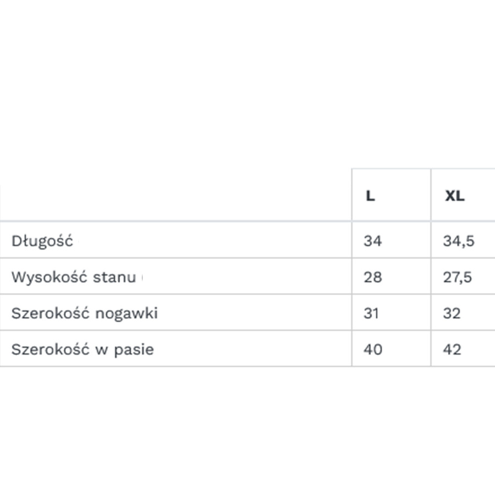Select the Długość value 34,5 for XL

(x=459, y=241)
